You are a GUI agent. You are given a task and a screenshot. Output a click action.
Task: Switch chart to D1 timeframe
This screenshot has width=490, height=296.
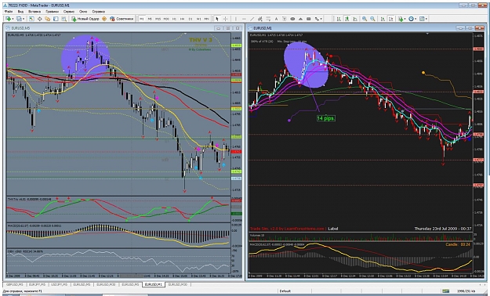(x=191, y=19)
